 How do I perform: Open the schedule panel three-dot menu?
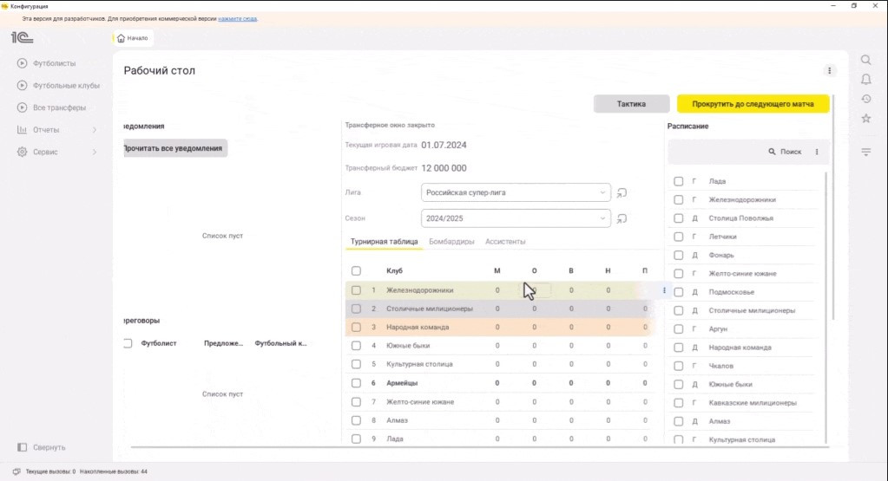point(817,152)
